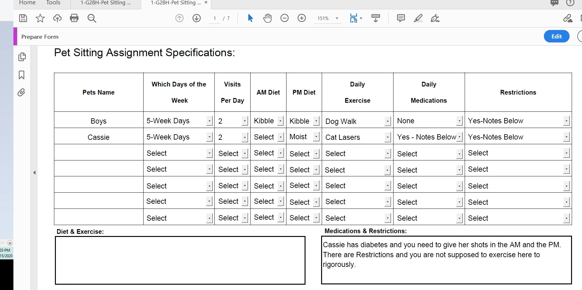
Task: Click the Daily Medications column header
Action: point(429,92)
